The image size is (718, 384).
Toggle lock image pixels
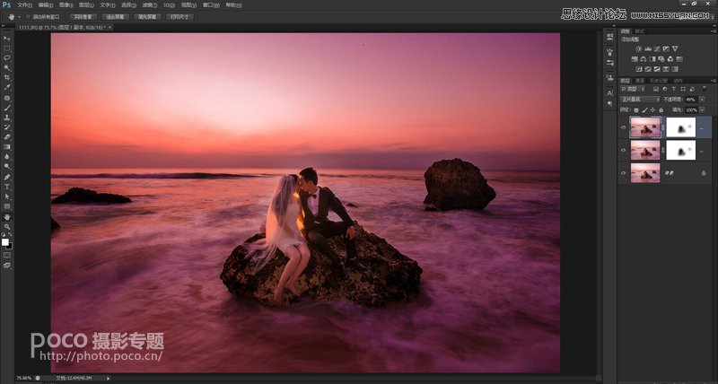[644, 110]
